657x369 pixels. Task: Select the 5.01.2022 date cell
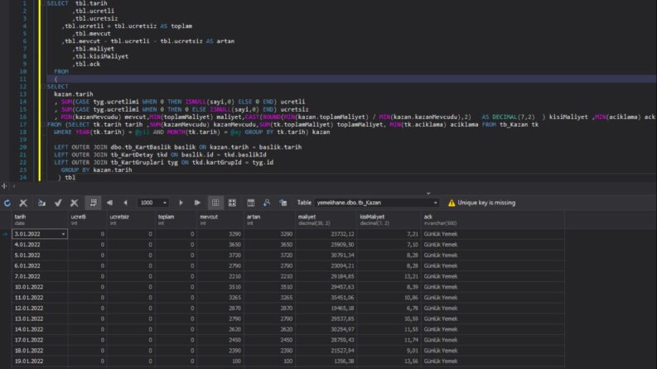coord(40,255)
